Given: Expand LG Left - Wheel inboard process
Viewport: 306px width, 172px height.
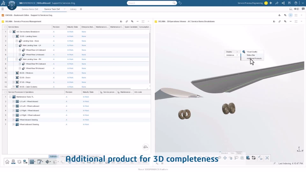Looking at the screenshot, I should 13,102.
